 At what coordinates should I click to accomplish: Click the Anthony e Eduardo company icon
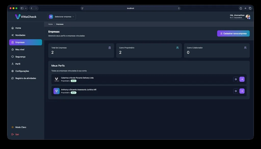click(x=57, y=91)
